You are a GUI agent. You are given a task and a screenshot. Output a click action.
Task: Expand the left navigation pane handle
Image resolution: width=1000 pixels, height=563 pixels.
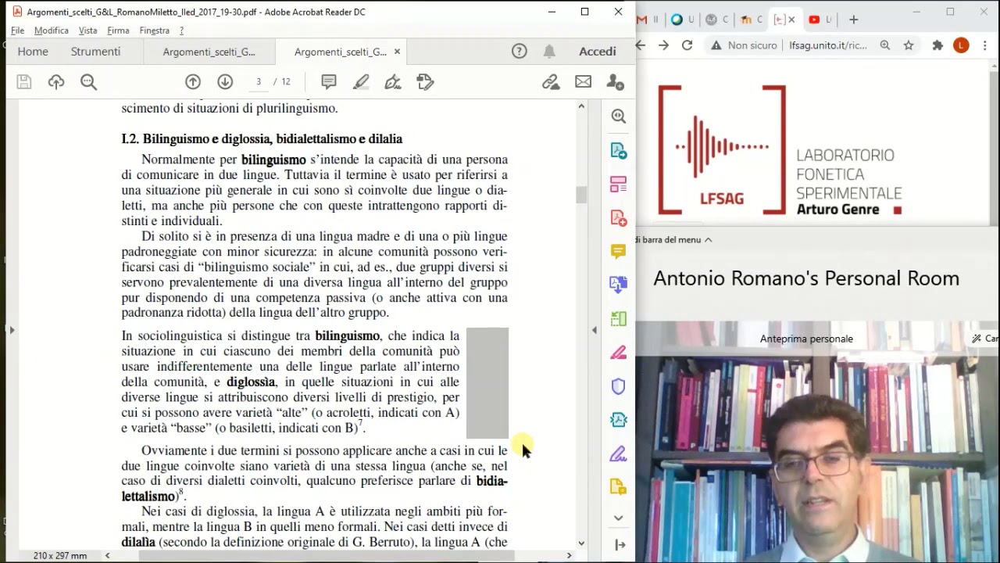click(x=11, y=331)
